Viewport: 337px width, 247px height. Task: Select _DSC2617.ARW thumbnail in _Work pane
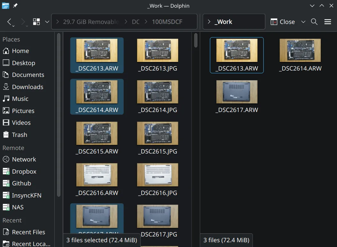[237, 92]
